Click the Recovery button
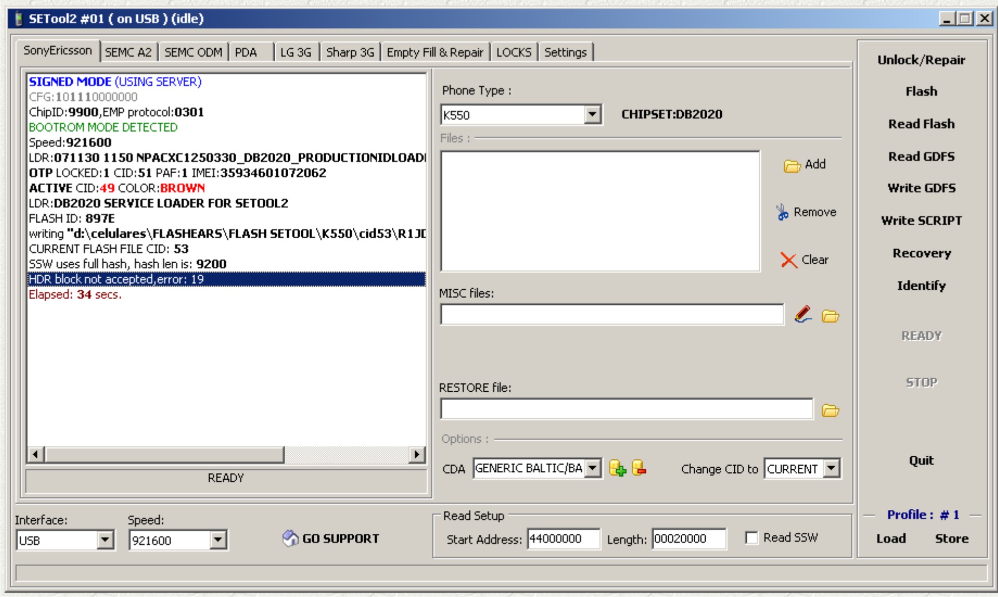 click(x=921, y=253)
